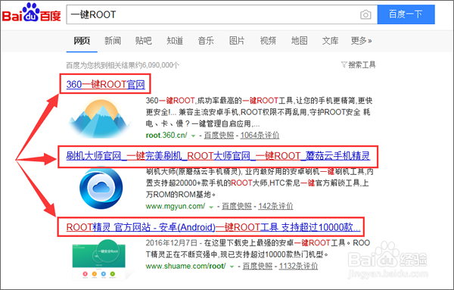The height and width of the screenshot is (290, 454).
Task: Click the 2016年12月7日 ROOT精灵 snippet text
Action: click(258, 248)
